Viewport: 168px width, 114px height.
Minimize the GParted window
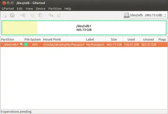click(x=8, y=3)
